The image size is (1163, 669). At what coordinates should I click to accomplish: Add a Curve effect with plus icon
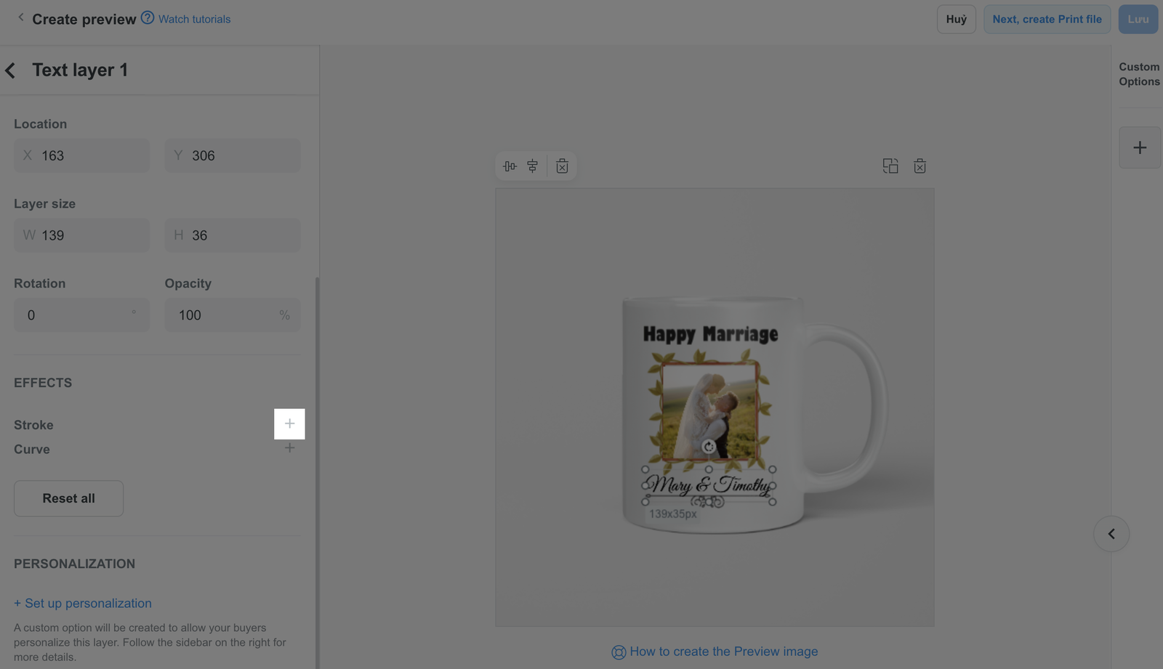click(x=289, y=448)
